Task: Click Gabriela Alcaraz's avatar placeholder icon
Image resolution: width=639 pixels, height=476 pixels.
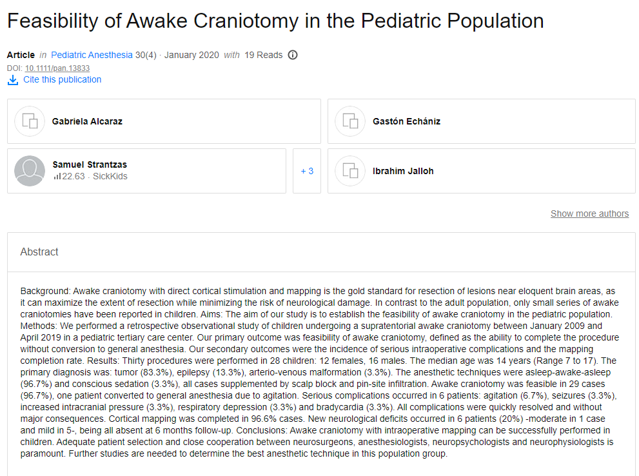Action: [30, 121]
